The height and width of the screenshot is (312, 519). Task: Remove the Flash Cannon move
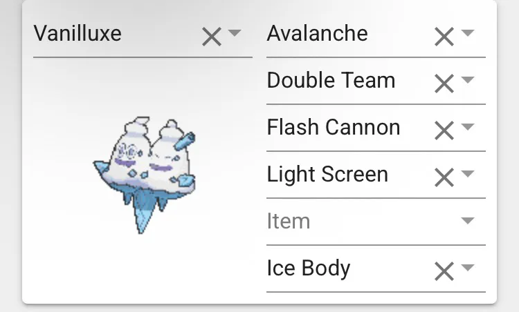tap(444, 130)
